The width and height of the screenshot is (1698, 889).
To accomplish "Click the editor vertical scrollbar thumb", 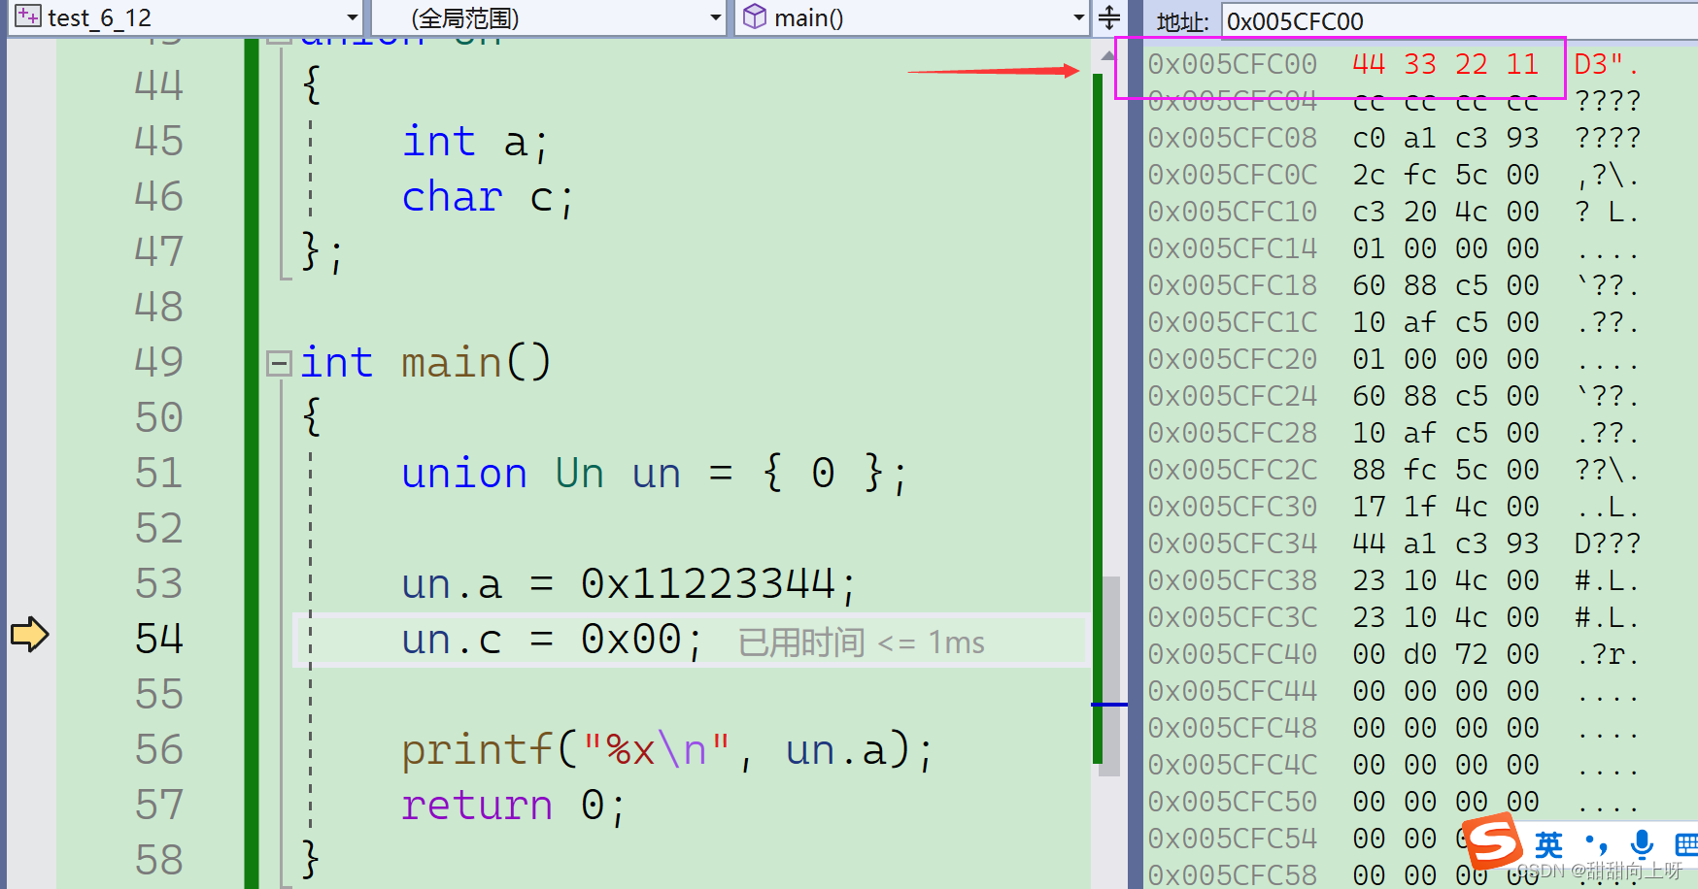I will [1111, 675].
